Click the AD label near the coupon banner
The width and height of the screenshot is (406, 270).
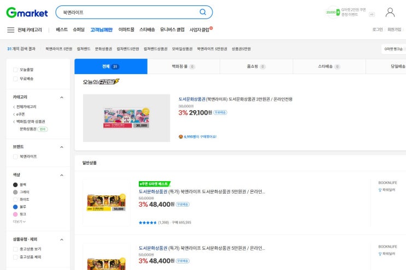372,15
